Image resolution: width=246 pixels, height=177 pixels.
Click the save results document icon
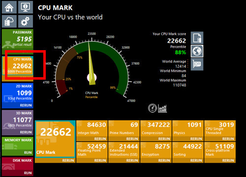coord(197,38)
